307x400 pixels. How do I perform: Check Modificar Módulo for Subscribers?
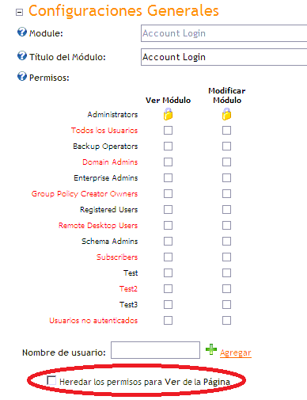(226, 257)
